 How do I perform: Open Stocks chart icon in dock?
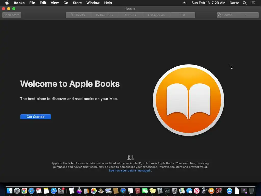[167, 191]
